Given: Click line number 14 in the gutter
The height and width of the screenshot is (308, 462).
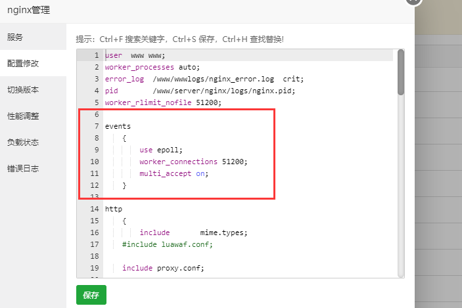Looking at the screenshot, I should [x=94, y=209].
